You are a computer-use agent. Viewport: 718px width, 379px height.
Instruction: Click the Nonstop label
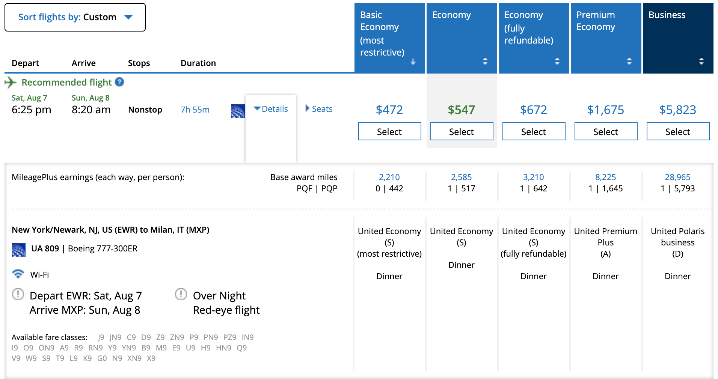pos(145,110)
